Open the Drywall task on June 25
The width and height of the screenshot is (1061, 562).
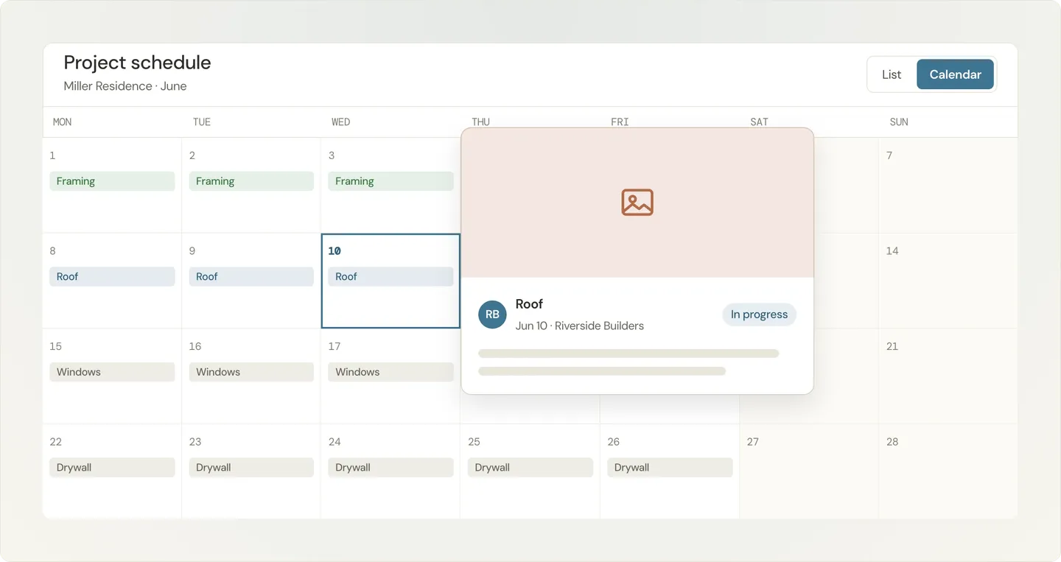coord(530,468)
